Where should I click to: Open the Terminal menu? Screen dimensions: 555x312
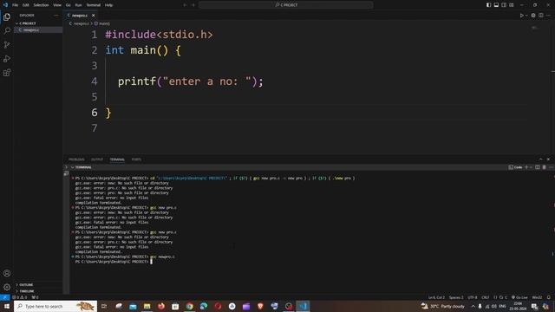click(94, 5)
